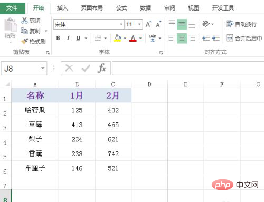Expand phonetic guide dropdown arrow
This screenshot has height=202, width=264.
[x=160, y=38]
